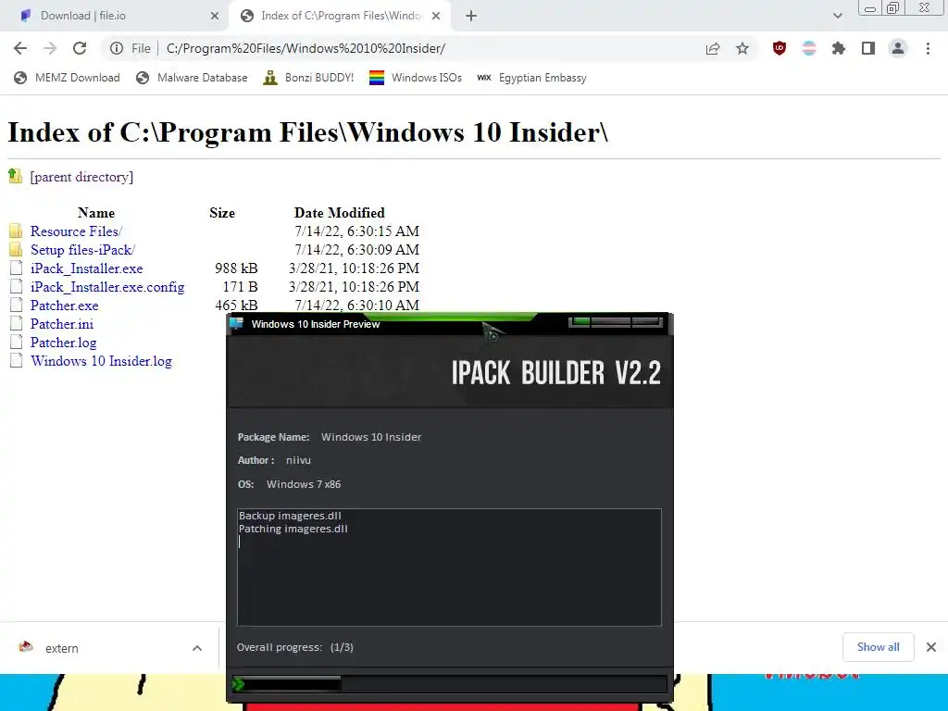The image size is (948, 711).
Task: Click the Author value niivu
Action: tap(298, 460)
